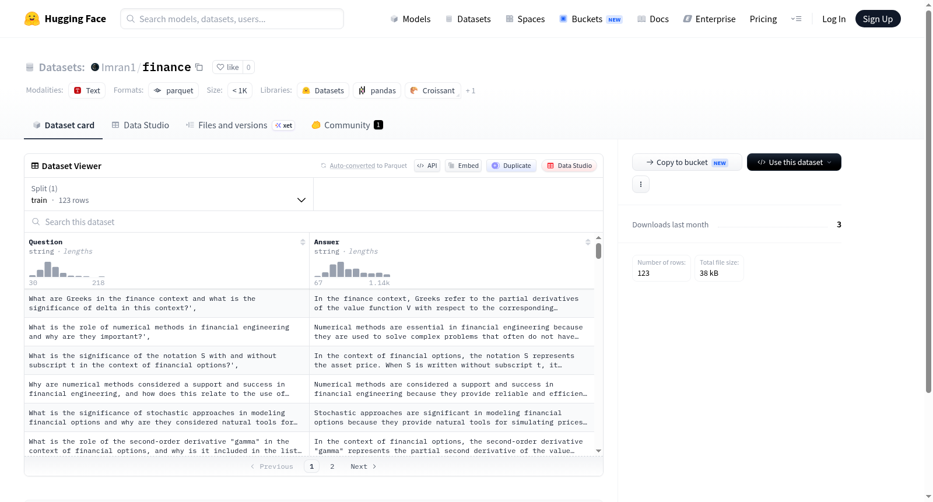Click the Duplicate button
Viewport: 933px width, 502px height.
point(511,166)
